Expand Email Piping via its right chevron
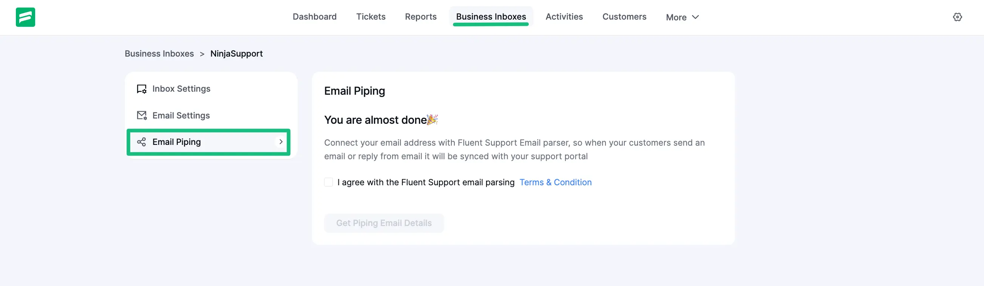This screenshot has width=984, height=286. 281,142
